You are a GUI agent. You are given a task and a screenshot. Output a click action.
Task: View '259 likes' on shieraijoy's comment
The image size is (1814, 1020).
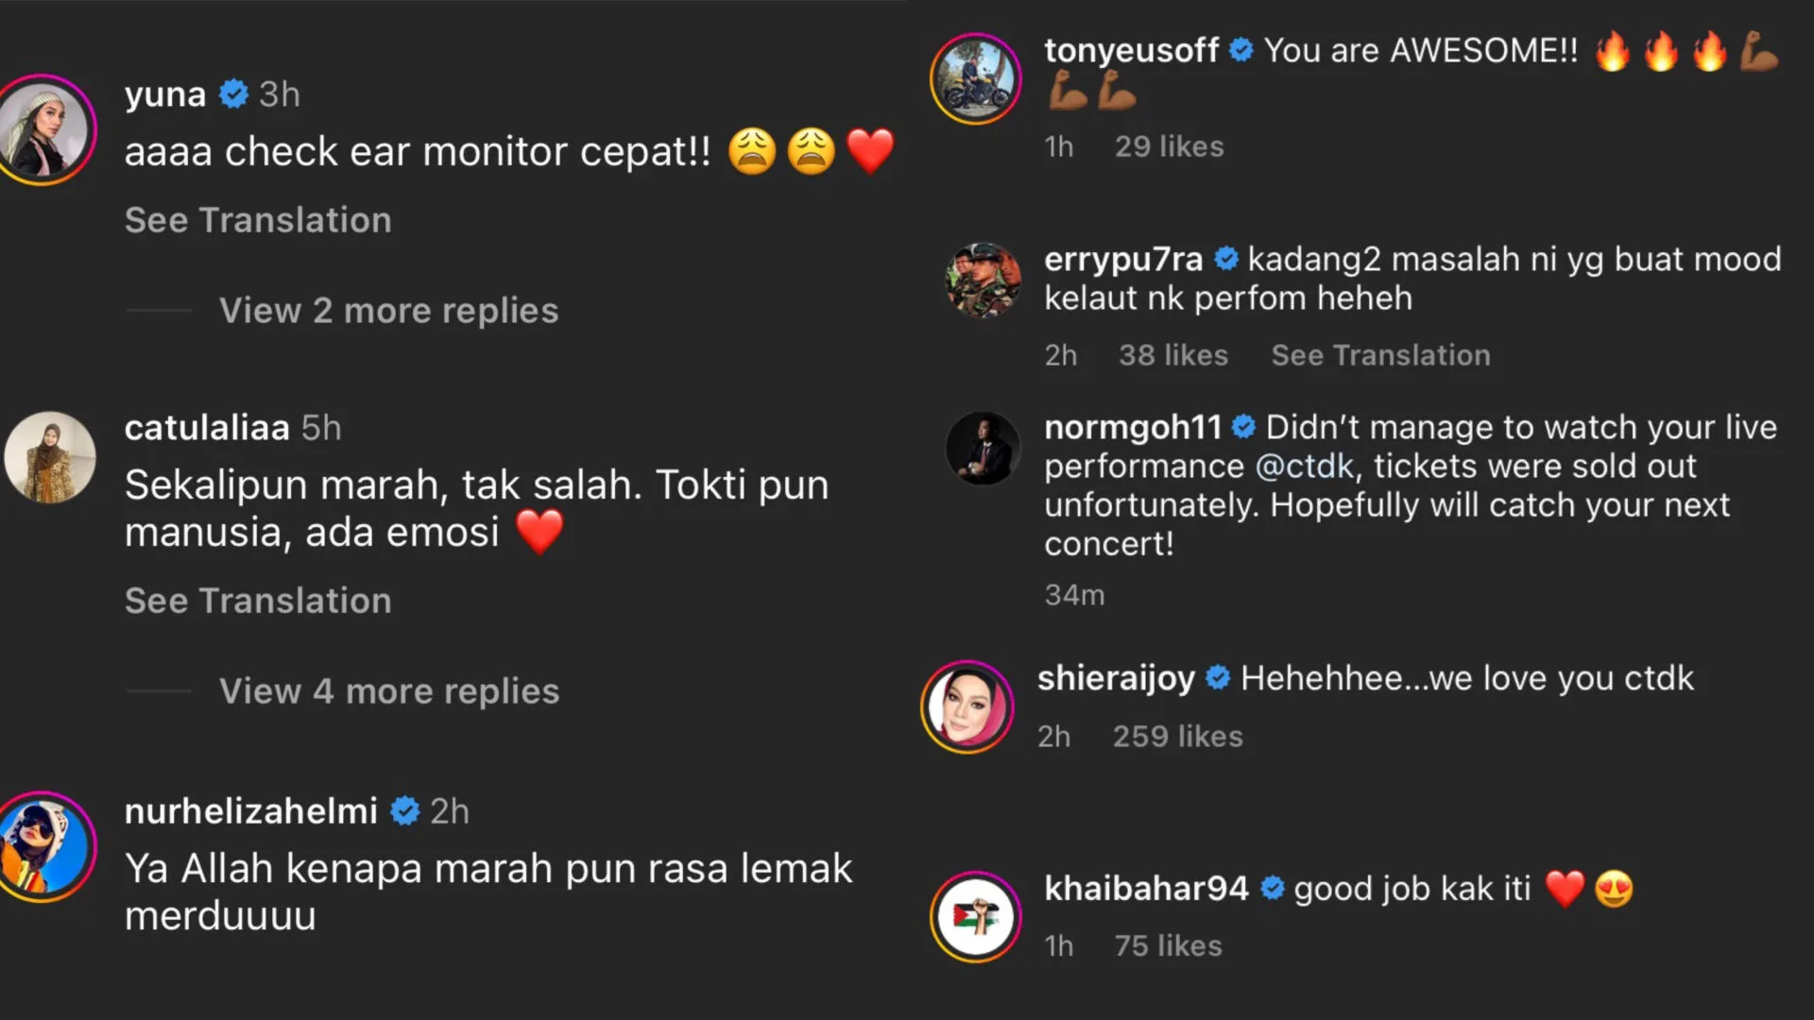point(1177,737)
